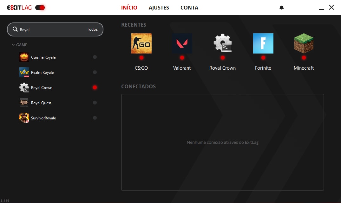Click the Fortnite icon in recents
This screenshot has height=203, width=341.
click(263, 43)
